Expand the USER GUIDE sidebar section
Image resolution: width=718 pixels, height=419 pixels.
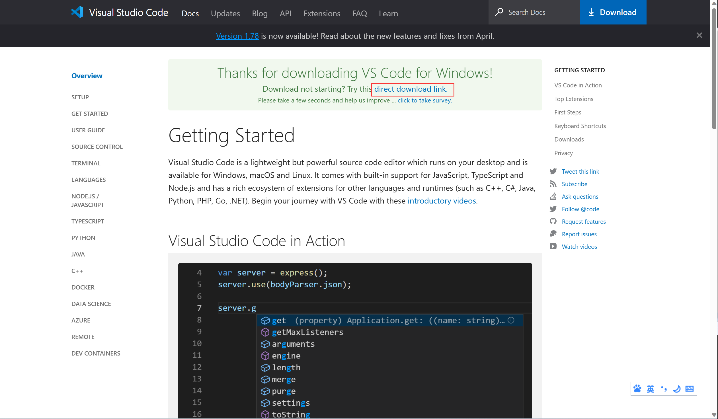click(88, 130)
